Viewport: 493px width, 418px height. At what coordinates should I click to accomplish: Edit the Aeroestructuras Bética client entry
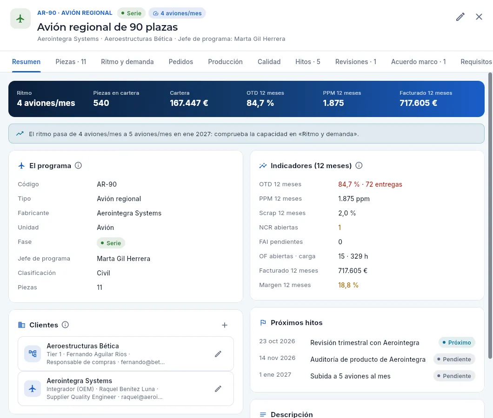[x=218, y=354]
